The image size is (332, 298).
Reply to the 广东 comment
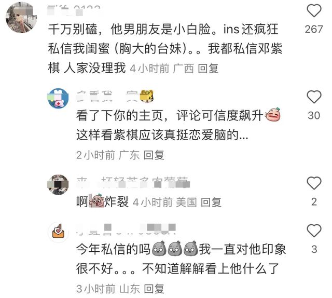154,155
